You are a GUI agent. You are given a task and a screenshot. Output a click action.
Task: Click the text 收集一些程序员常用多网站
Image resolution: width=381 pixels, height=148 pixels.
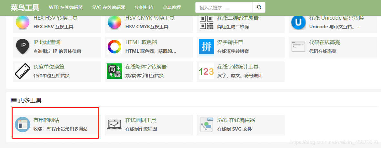click(x=61, y=129)
